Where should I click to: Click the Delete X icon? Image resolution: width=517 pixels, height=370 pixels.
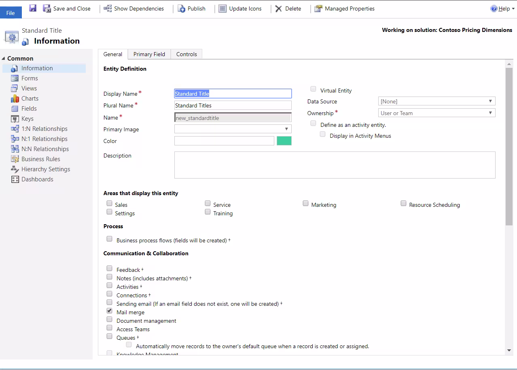(279, 8)
